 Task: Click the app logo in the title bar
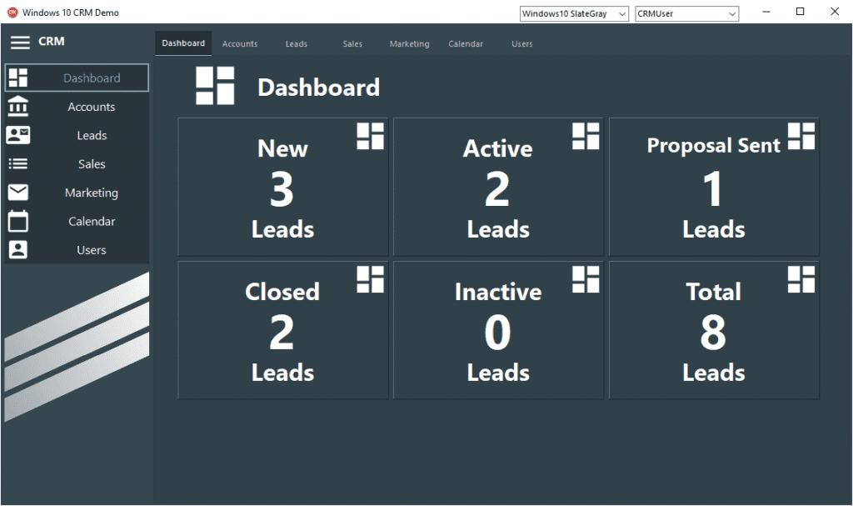coord(12,12)
